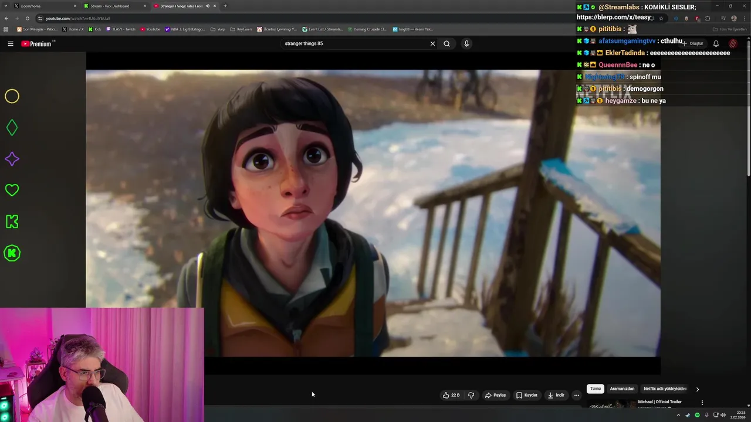Open Burning Crusade Classic bookmark
Screen dimensions: 751x422
click(367, 29)
